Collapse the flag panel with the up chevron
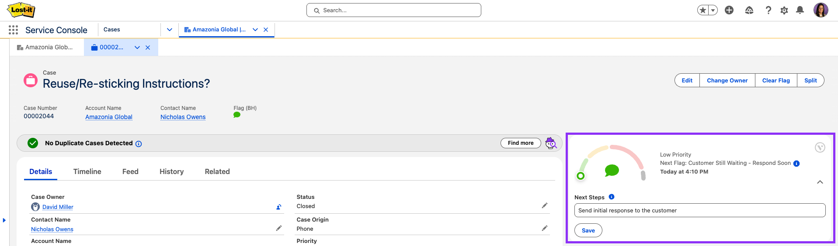Viewport: 838px width, 246px height. [x=820, y=182]
